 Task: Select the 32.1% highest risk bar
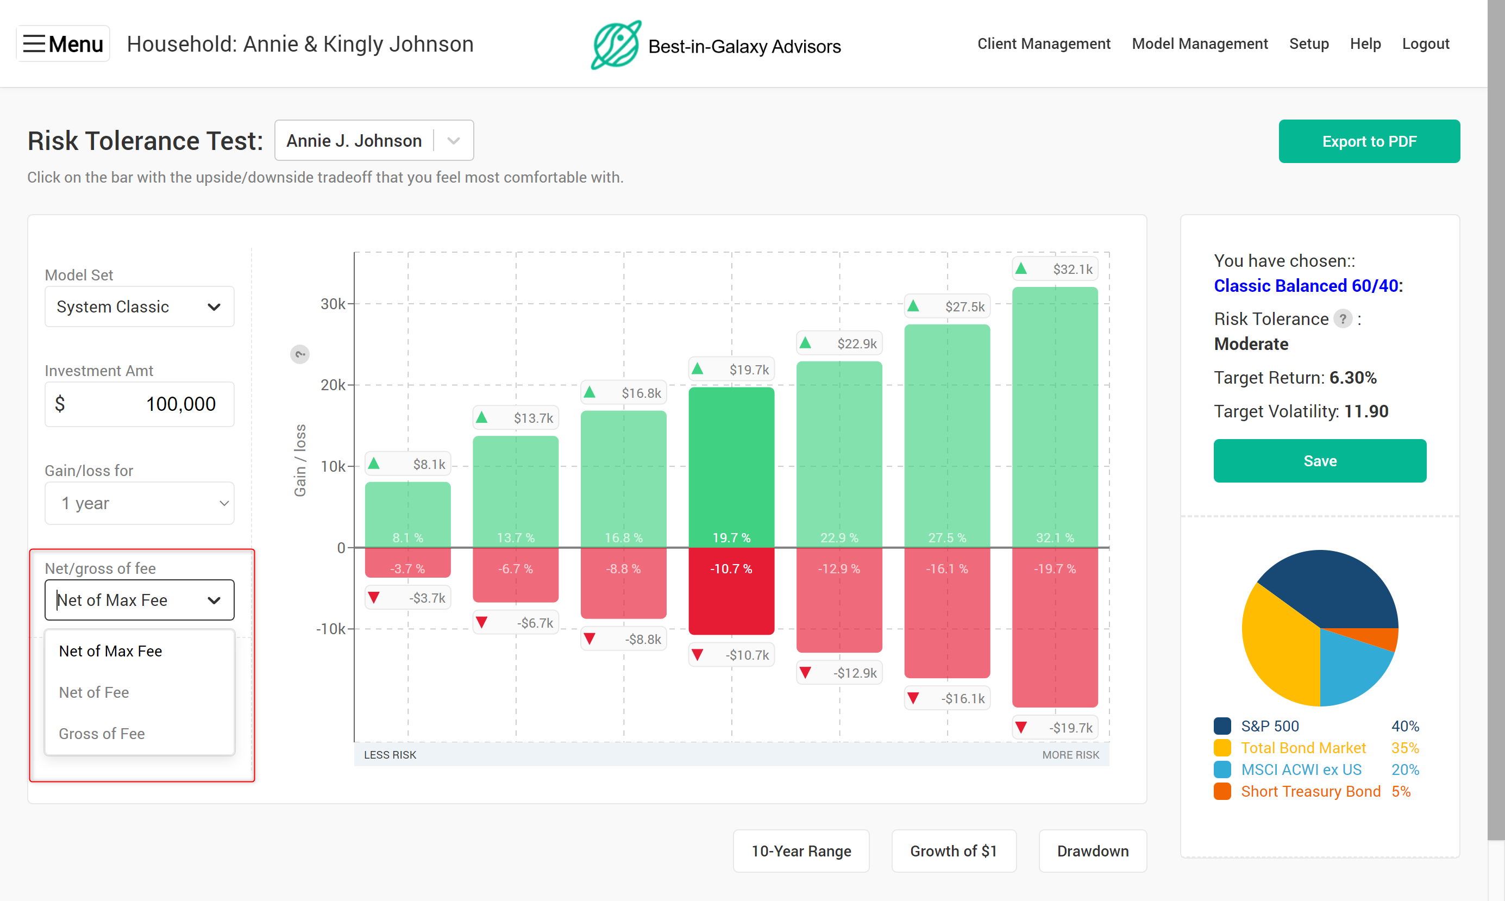(x=1055, y=419)
